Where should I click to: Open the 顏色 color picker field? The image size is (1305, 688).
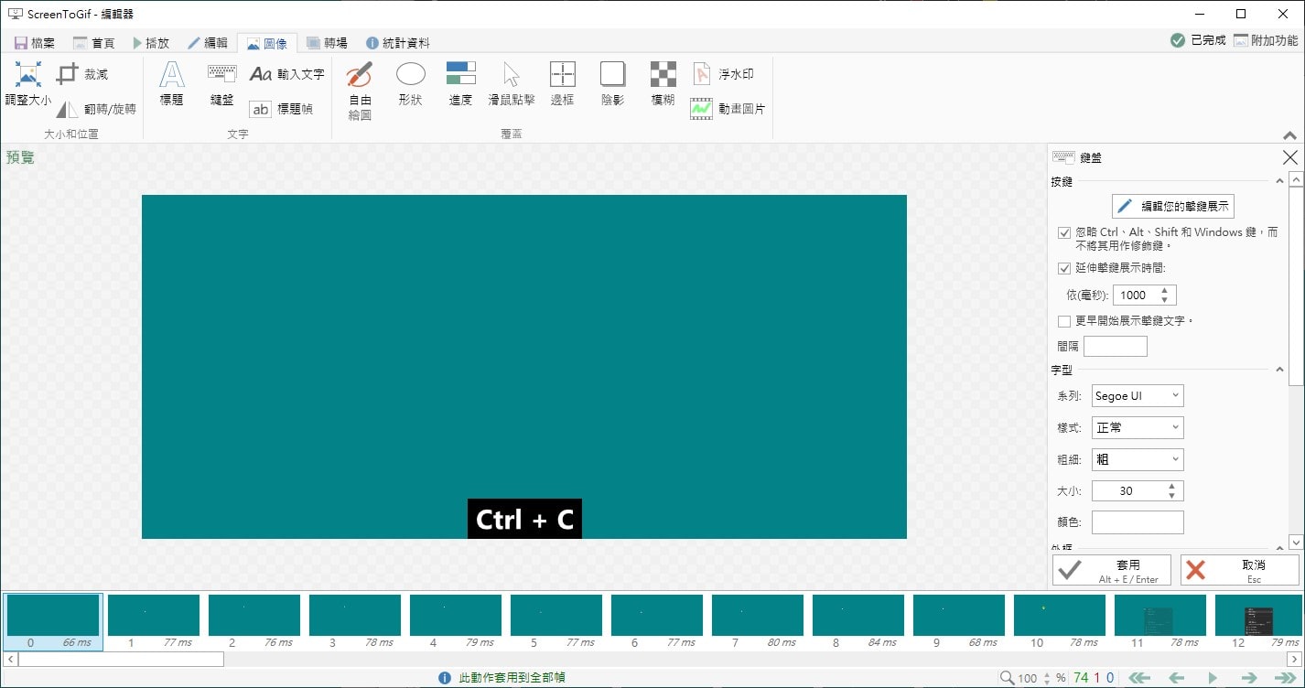[x=1137, y=521]
